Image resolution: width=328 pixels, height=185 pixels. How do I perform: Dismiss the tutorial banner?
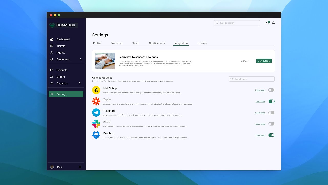(x=245, y=61)
